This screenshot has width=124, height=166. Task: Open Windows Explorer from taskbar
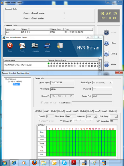pos(44,163)
